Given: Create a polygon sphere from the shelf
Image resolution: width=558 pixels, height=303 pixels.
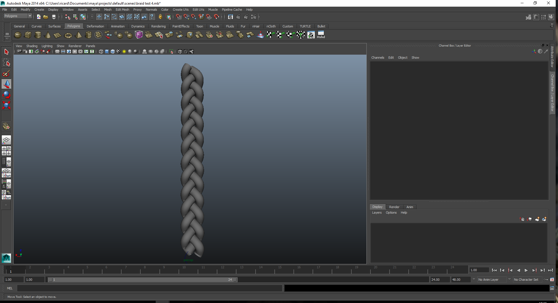Looking at the screenshot, I should (18, 35).
